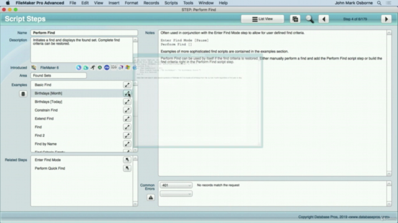398x223 pixels.
Task: Click the running man compatibility icon
Action: (93, 68)
